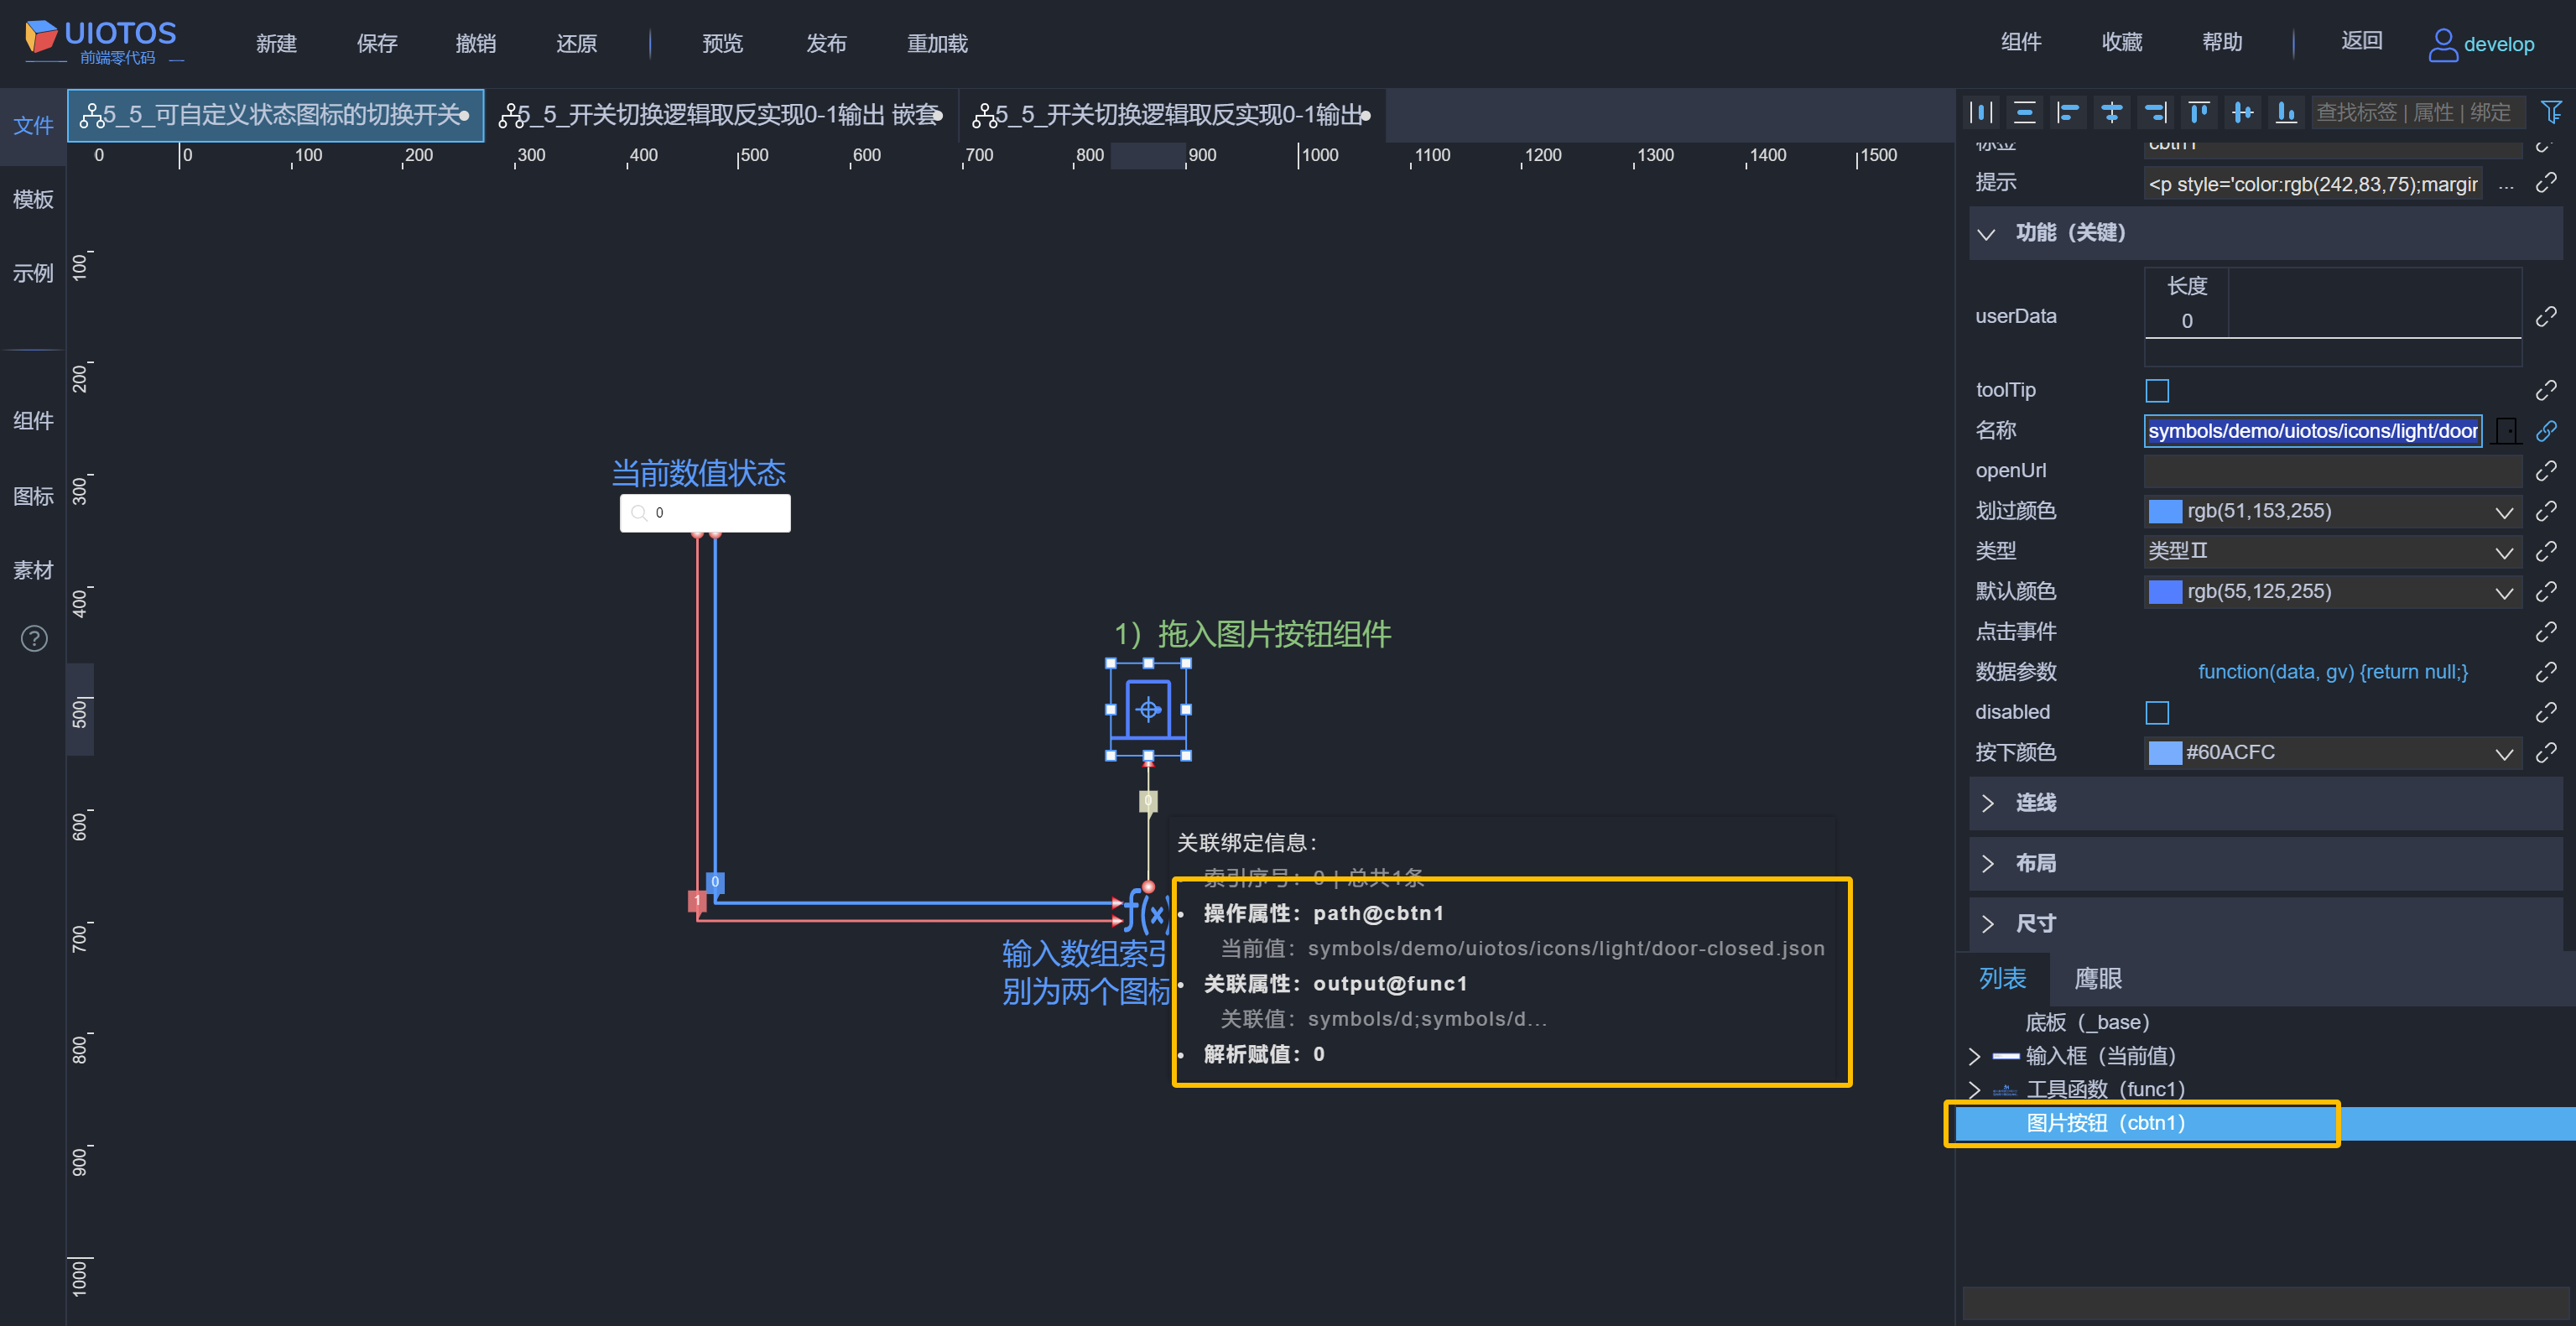Viewport: 2576px width, 1326px height.
Task: Click the filter funnel icon
Action: pos(2551,113)
